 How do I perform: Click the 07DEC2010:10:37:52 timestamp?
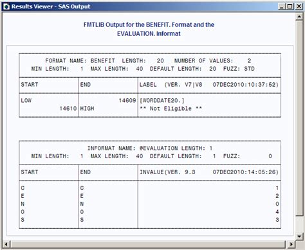245,85
